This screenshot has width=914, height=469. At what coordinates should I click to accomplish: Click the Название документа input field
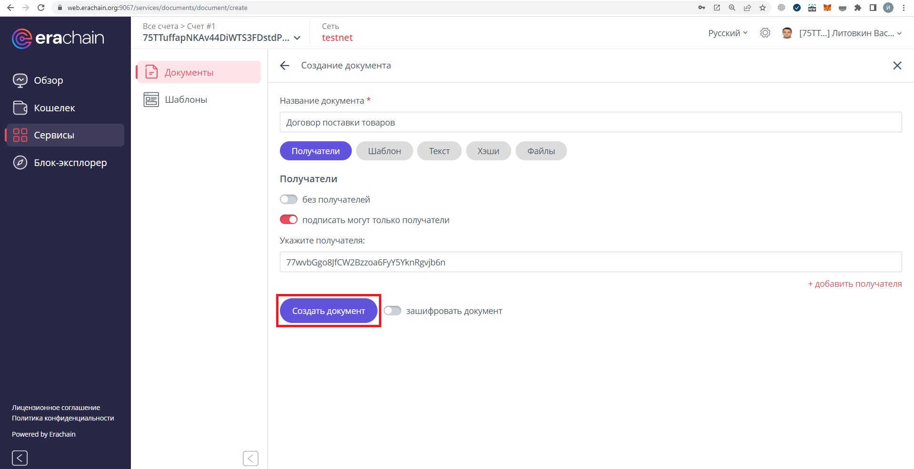tap(590, 122)
